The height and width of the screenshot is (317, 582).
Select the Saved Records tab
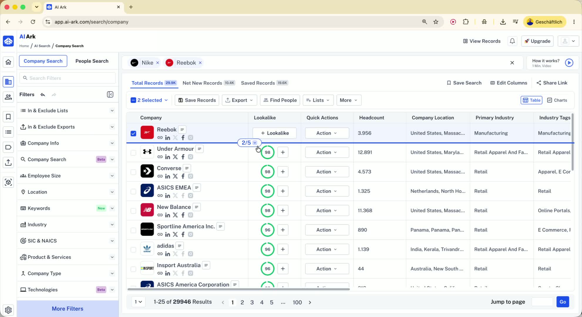265,83
